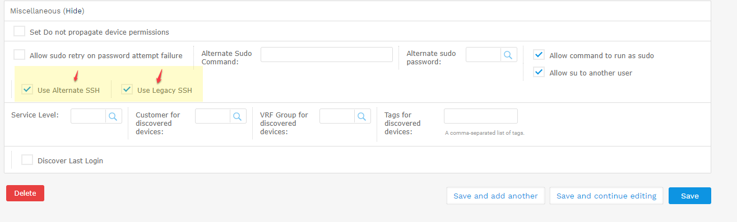Uncheck Use Legacy SSH

coord(127,89)
